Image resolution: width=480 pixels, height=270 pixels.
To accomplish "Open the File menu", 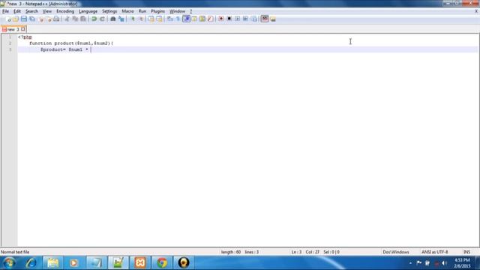I will pos(5,11).
